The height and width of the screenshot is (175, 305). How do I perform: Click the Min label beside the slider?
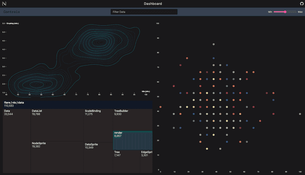pyautogui.click(x=270, y=12)
